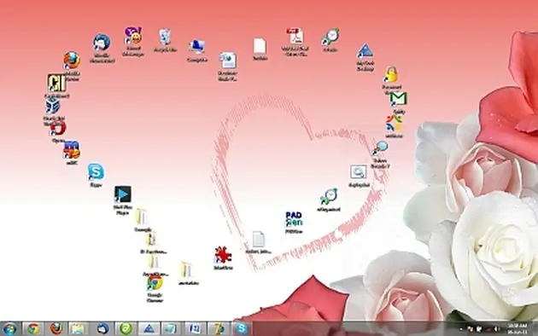
Task: Click the yellow icon left of taskbar Skype
Action: [x=219, y=329]
